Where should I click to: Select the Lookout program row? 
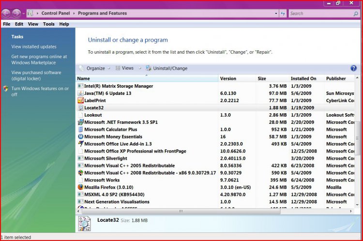(x=215, y=115)
